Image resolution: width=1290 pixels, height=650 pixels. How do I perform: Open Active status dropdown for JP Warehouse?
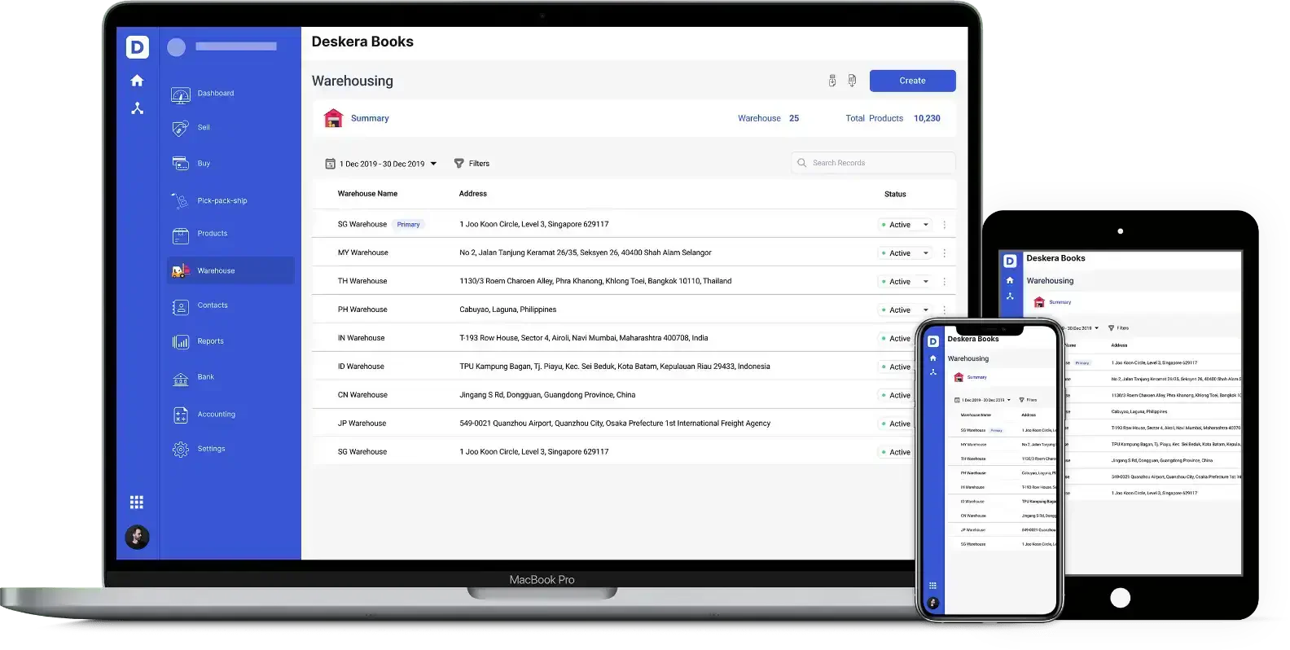[x=897, y=424]
